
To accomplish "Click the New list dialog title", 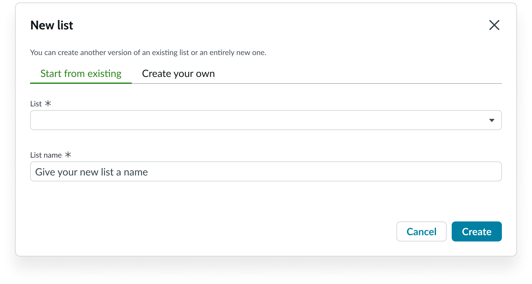I will (x=51, y=25).
